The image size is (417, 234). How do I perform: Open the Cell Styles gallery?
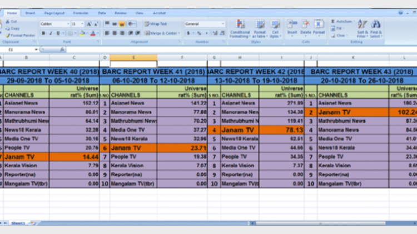[x=275, y=27]
